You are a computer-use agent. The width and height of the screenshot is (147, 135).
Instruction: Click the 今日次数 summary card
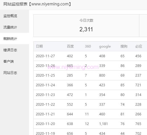pos(86,26)
